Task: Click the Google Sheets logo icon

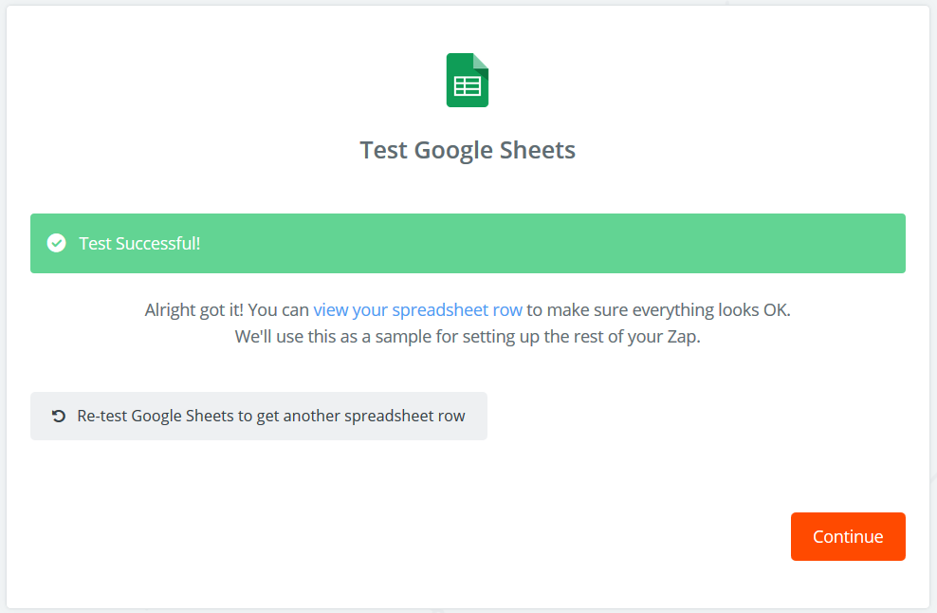Action: (x=468, y=81)
